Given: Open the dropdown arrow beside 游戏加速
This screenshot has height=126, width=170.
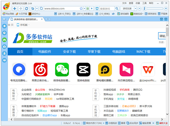Looking at the screenshot, I should point(135,8).
